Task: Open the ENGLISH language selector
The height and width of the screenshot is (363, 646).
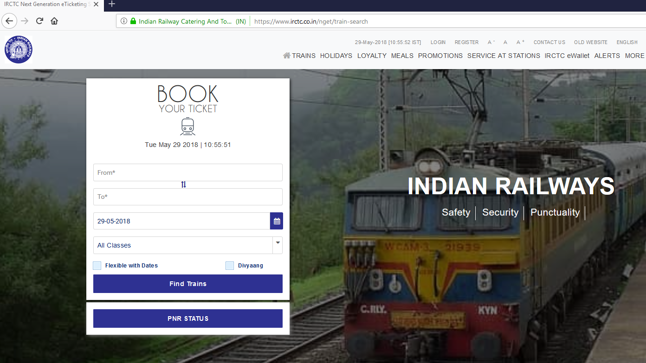Action: coord(627,42)
